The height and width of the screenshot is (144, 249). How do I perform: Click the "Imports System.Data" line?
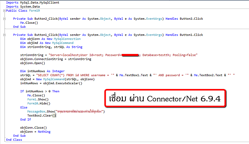pos(23,7)
